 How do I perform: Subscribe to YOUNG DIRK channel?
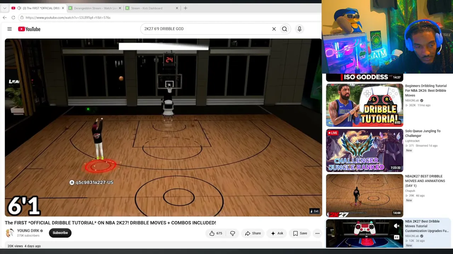coord(60,233)
